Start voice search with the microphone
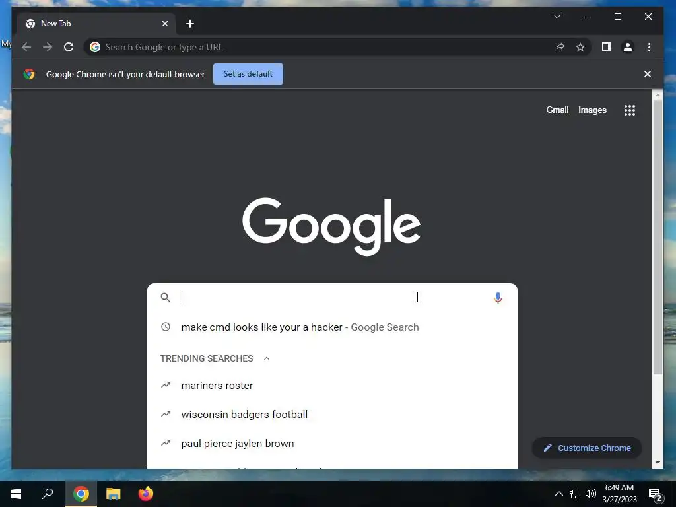The width and height of the screenshot is (676, 507). pyautogui.click(x=498, y=298)
